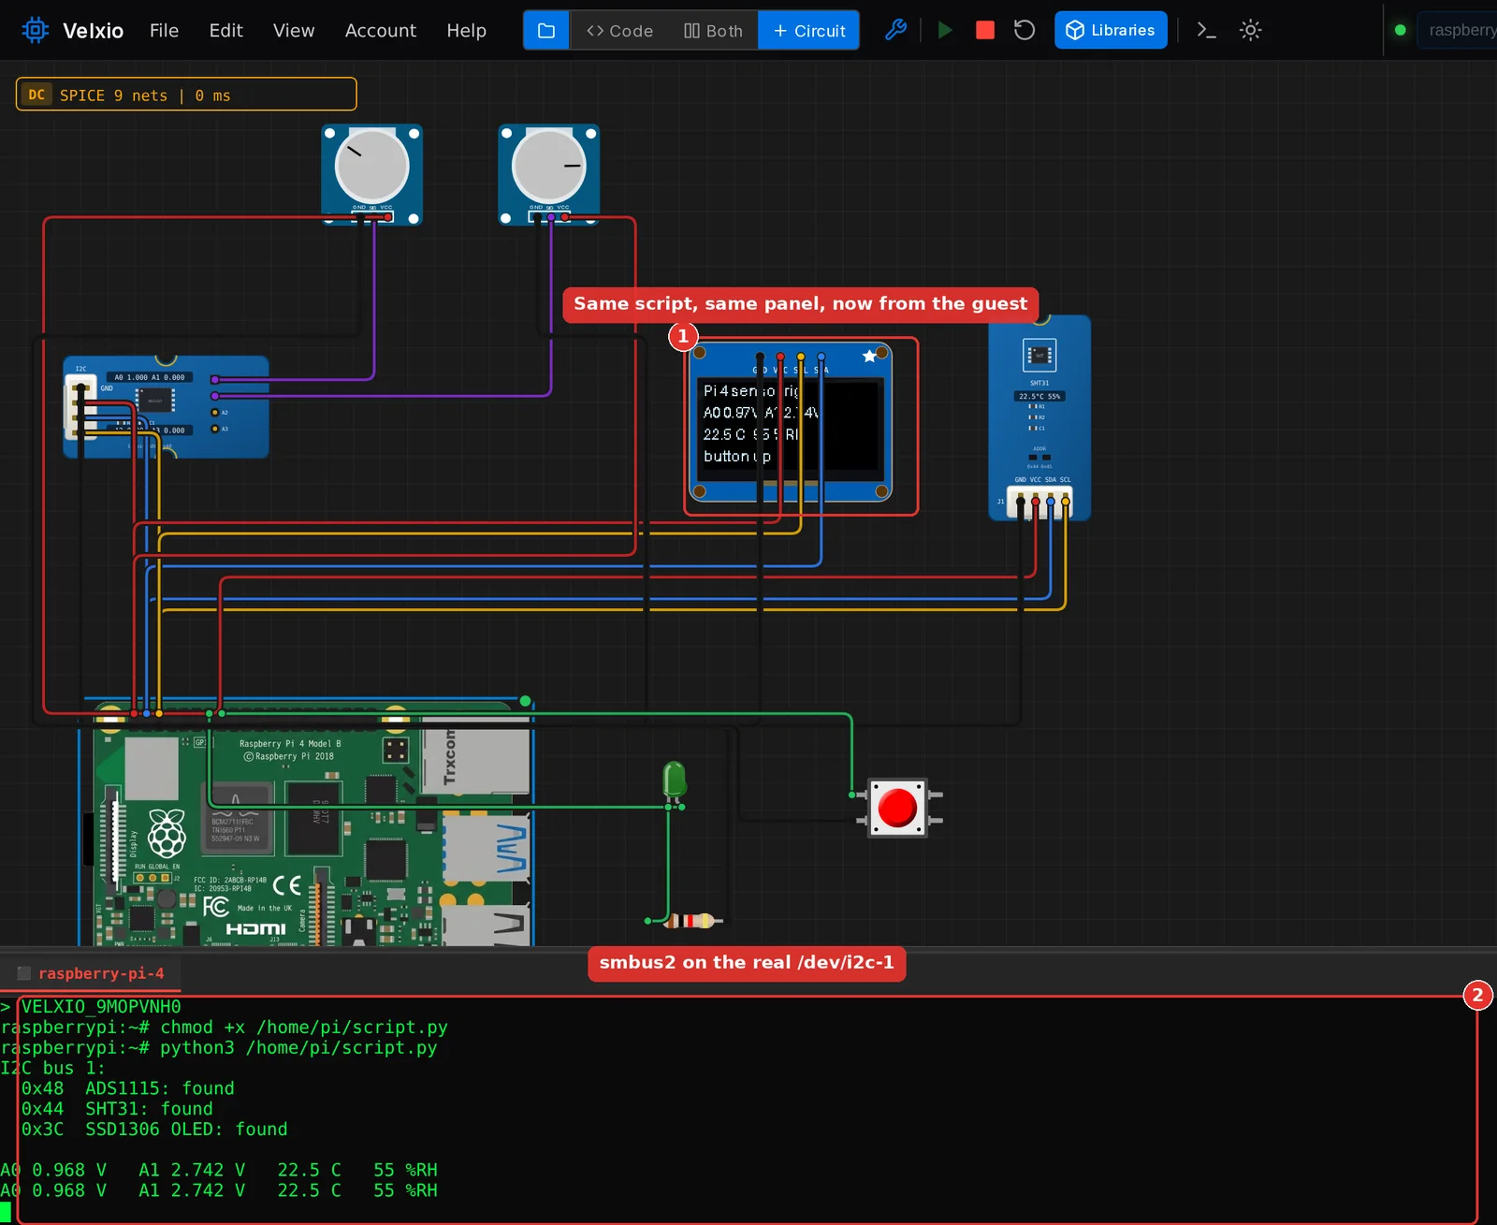Select the SSD1306 OLED display component
1497x1225 pixels.
(x=791, y=422)
